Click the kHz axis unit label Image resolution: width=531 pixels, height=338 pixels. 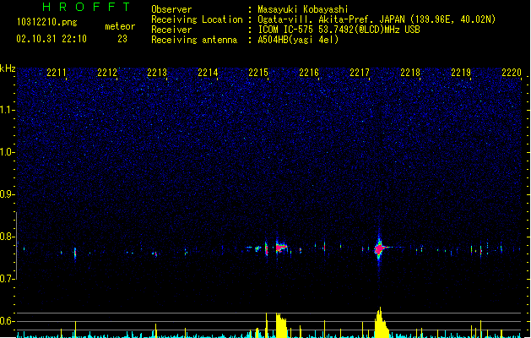8,68
